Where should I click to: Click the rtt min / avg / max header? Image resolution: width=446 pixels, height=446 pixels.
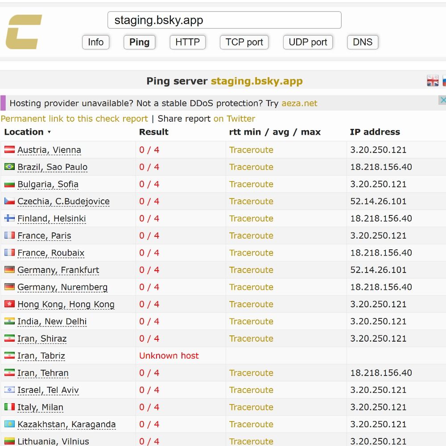[275, 132]
